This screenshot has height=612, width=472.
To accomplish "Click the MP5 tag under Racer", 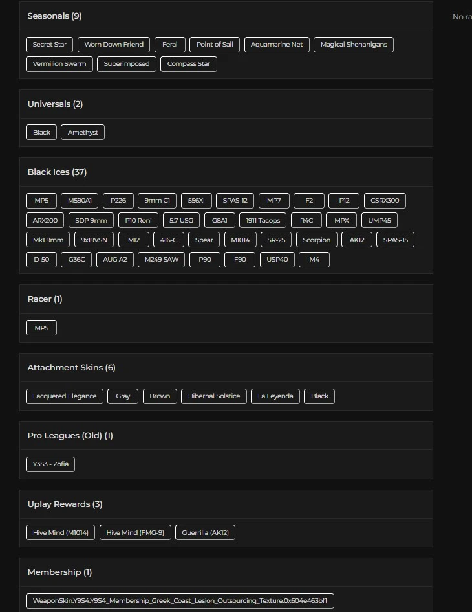I will (41, 328).
